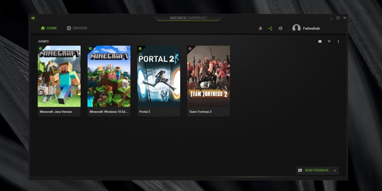Viewport: 382px width, 191px height.
Task: Dismiss the feedback banner with the X
Action: click(x=335, y=171)
